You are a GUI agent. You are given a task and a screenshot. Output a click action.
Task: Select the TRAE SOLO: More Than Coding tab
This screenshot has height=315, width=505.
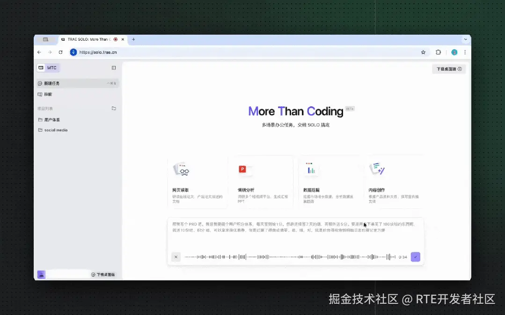(x=93, y=39)
